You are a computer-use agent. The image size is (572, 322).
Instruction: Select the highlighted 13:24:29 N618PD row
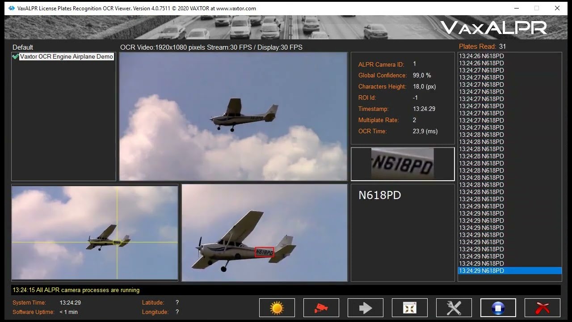click(510, 271)
